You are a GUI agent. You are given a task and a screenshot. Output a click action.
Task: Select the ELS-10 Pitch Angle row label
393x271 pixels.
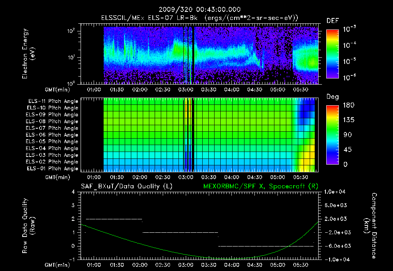(53, 108)
